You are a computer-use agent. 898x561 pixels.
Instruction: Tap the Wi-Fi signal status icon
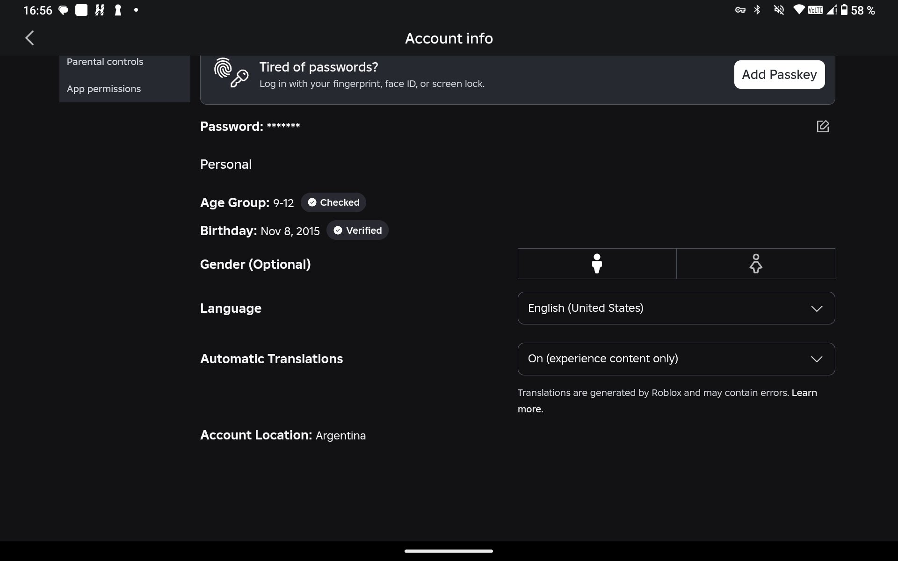799,10
